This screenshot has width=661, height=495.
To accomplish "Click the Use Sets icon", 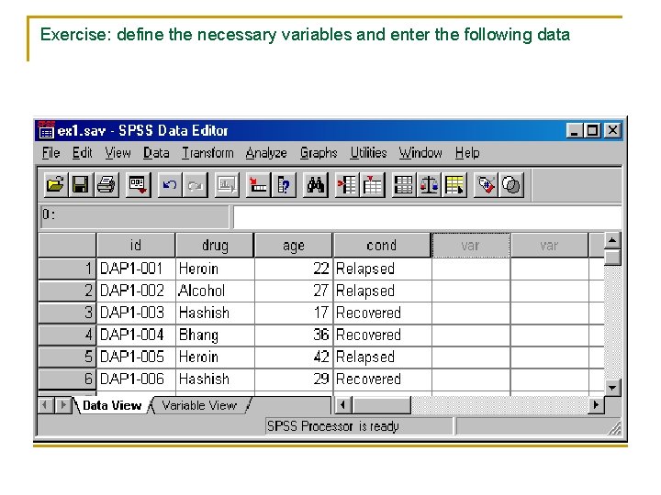I will coord(511,184).
